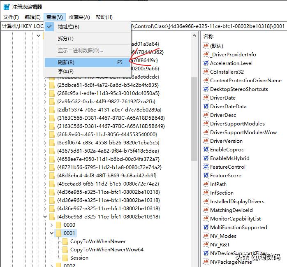The height and width of the screenshot is (267, 287).
Task: Click the binary icon beside EnableMsHybrid
Action: point(206,158)
